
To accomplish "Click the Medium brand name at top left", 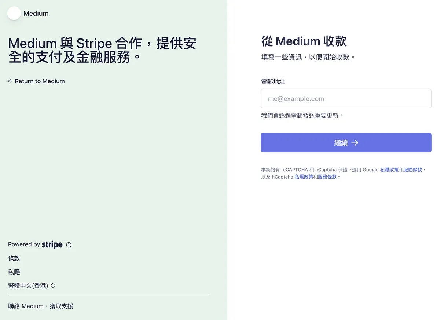I will 36,14.
